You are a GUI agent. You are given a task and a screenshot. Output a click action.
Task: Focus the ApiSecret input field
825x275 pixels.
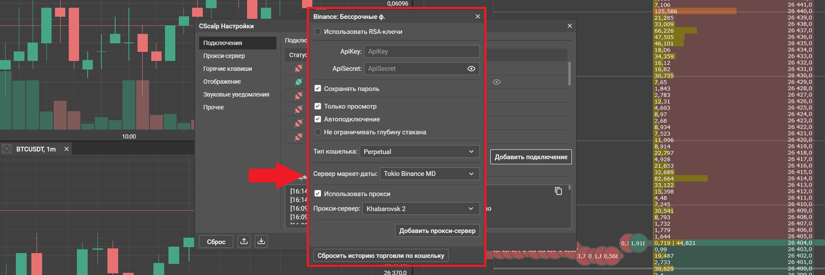[x=422, y=69]
